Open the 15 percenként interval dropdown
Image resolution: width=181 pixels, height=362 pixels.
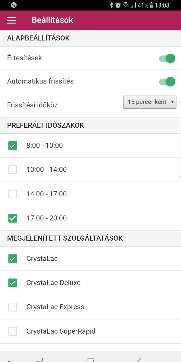click(x=150, y=102)
